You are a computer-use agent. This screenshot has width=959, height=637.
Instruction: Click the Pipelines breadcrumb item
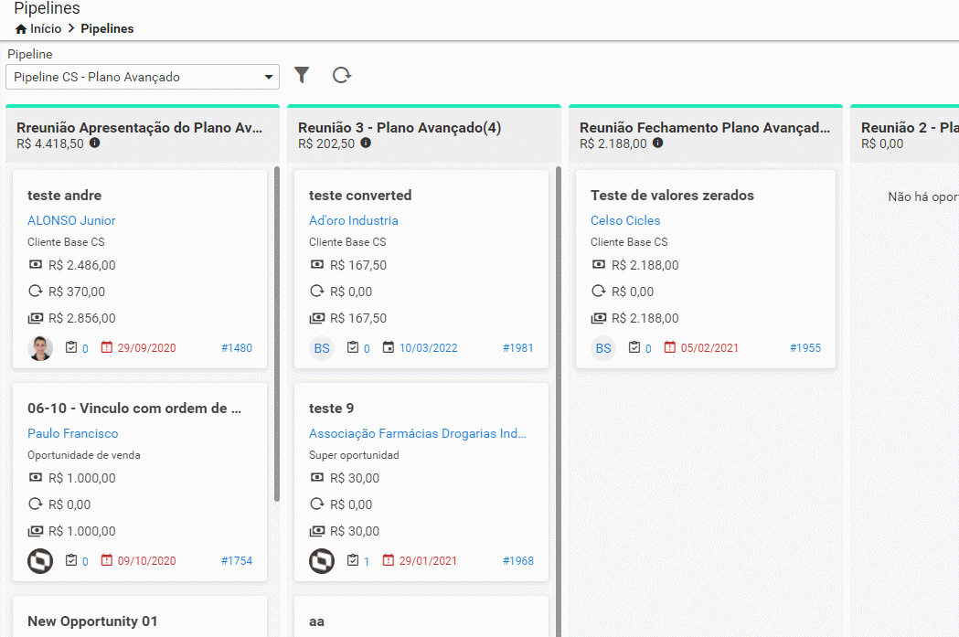(107, 28)
